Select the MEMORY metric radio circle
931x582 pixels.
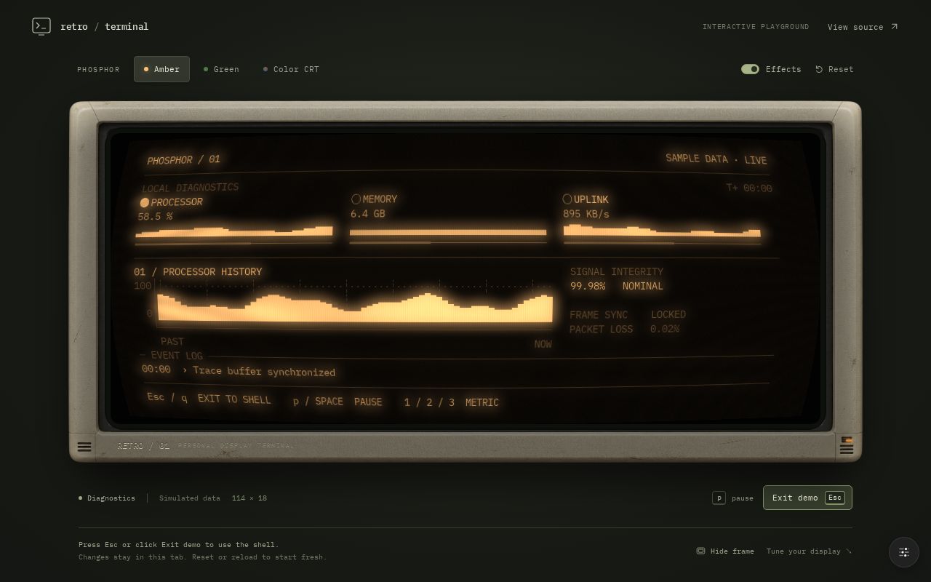[x=356, y=199]
